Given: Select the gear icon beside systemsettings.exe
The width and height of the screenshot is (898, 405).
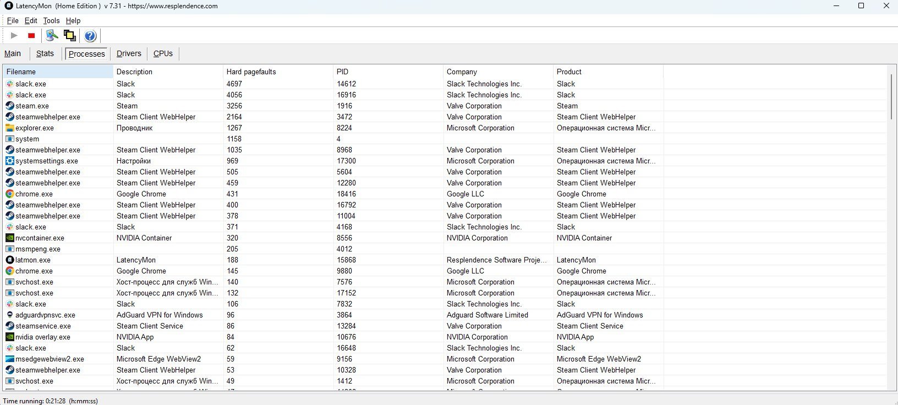Looking at the screenshot, I should coord(10,161).
